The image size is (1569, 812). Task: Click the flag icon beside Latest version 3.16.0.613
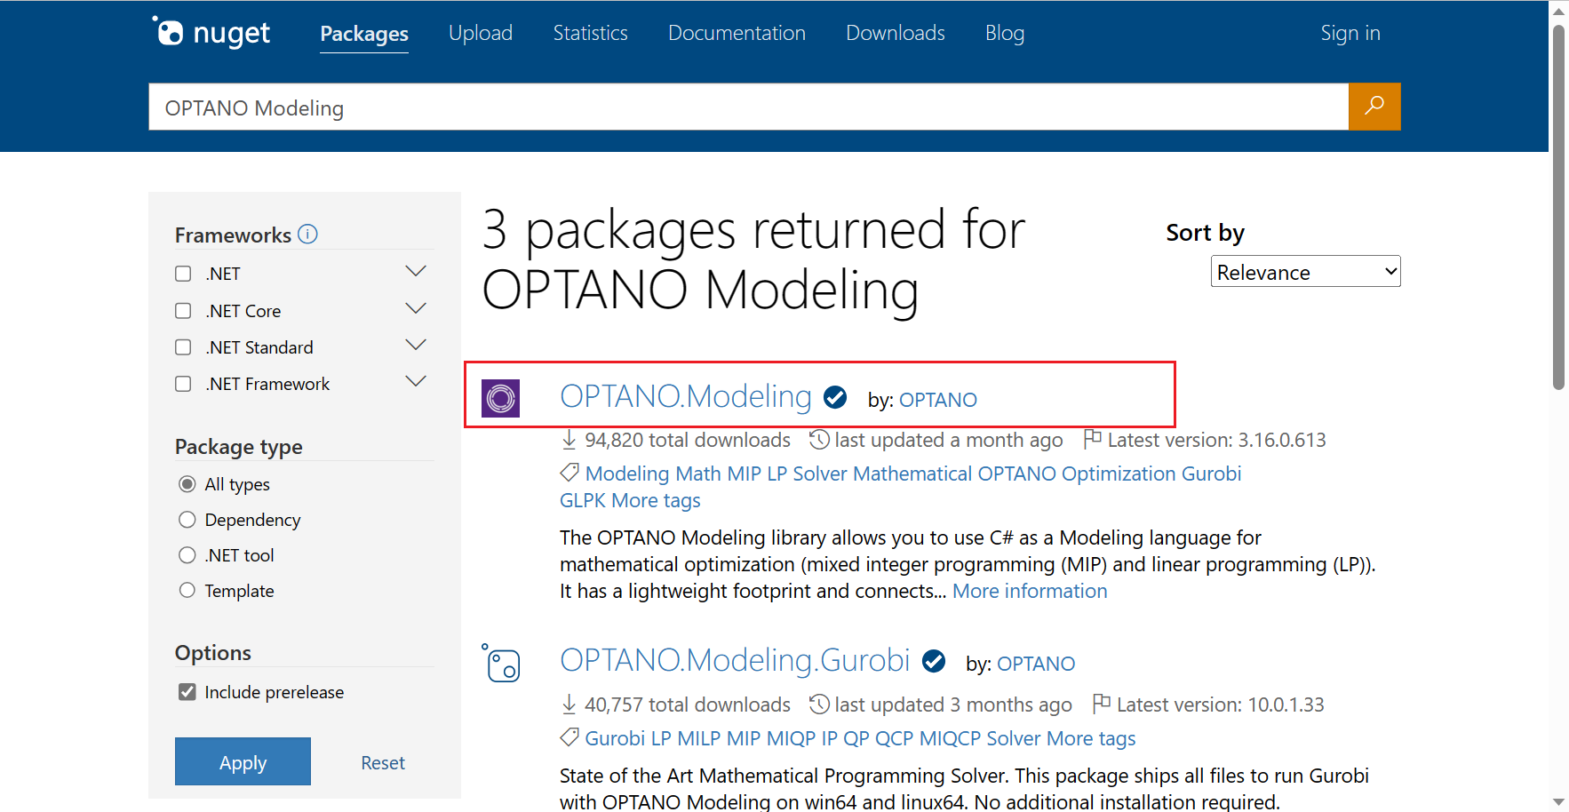(x=1093, y=438)
